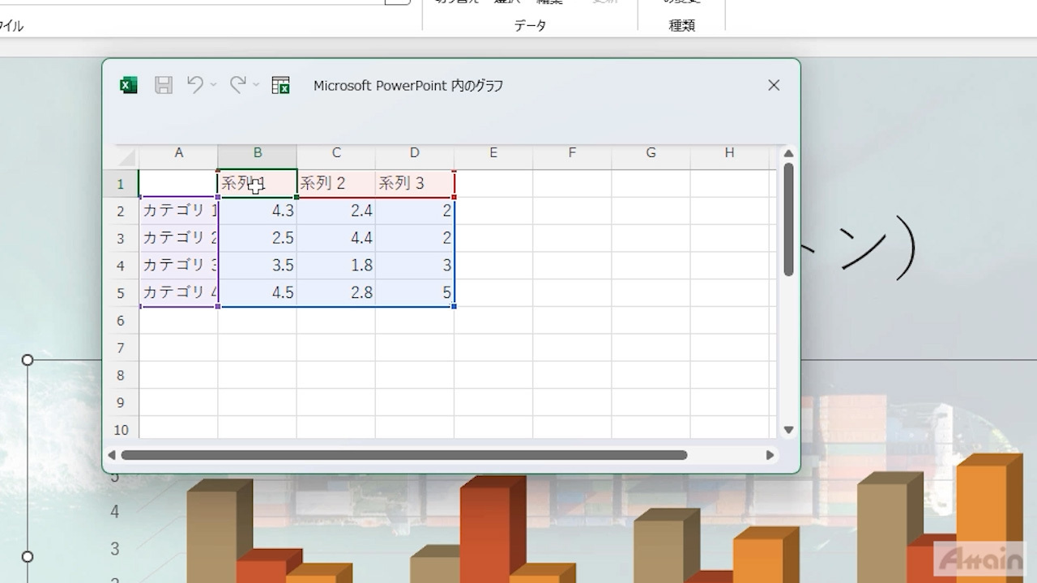
Task: Click the select-all corner of the spreadsheet
Action: point(126,156)
